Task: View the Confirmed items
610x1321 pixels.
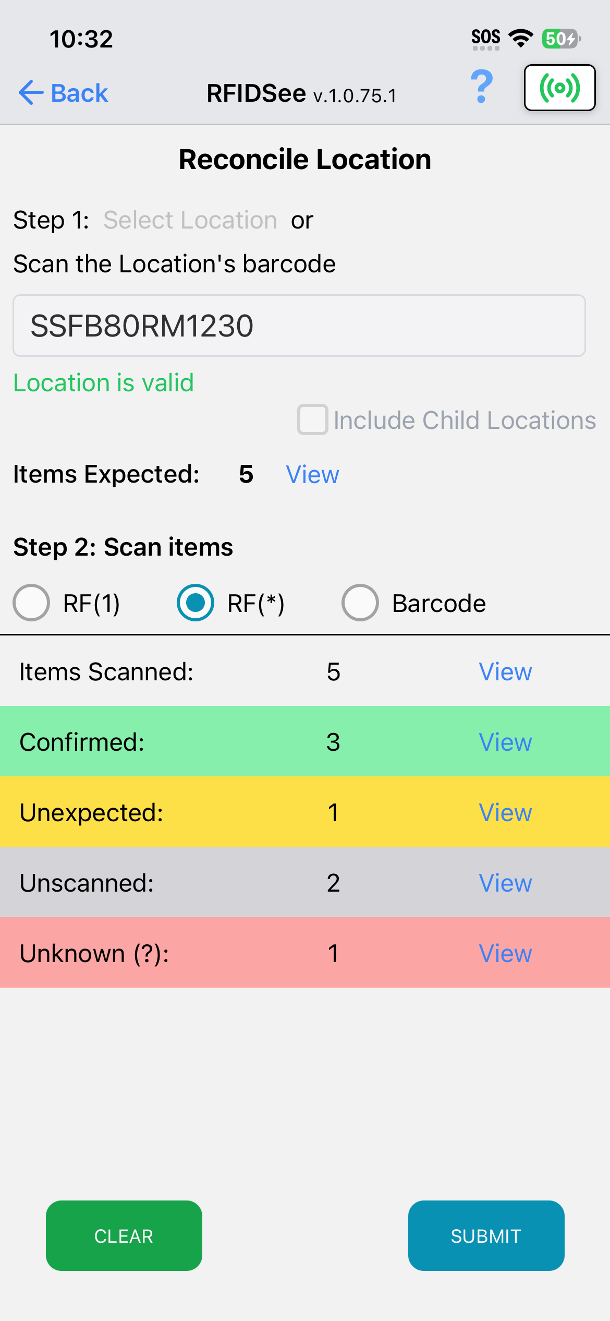Action: 505,742
